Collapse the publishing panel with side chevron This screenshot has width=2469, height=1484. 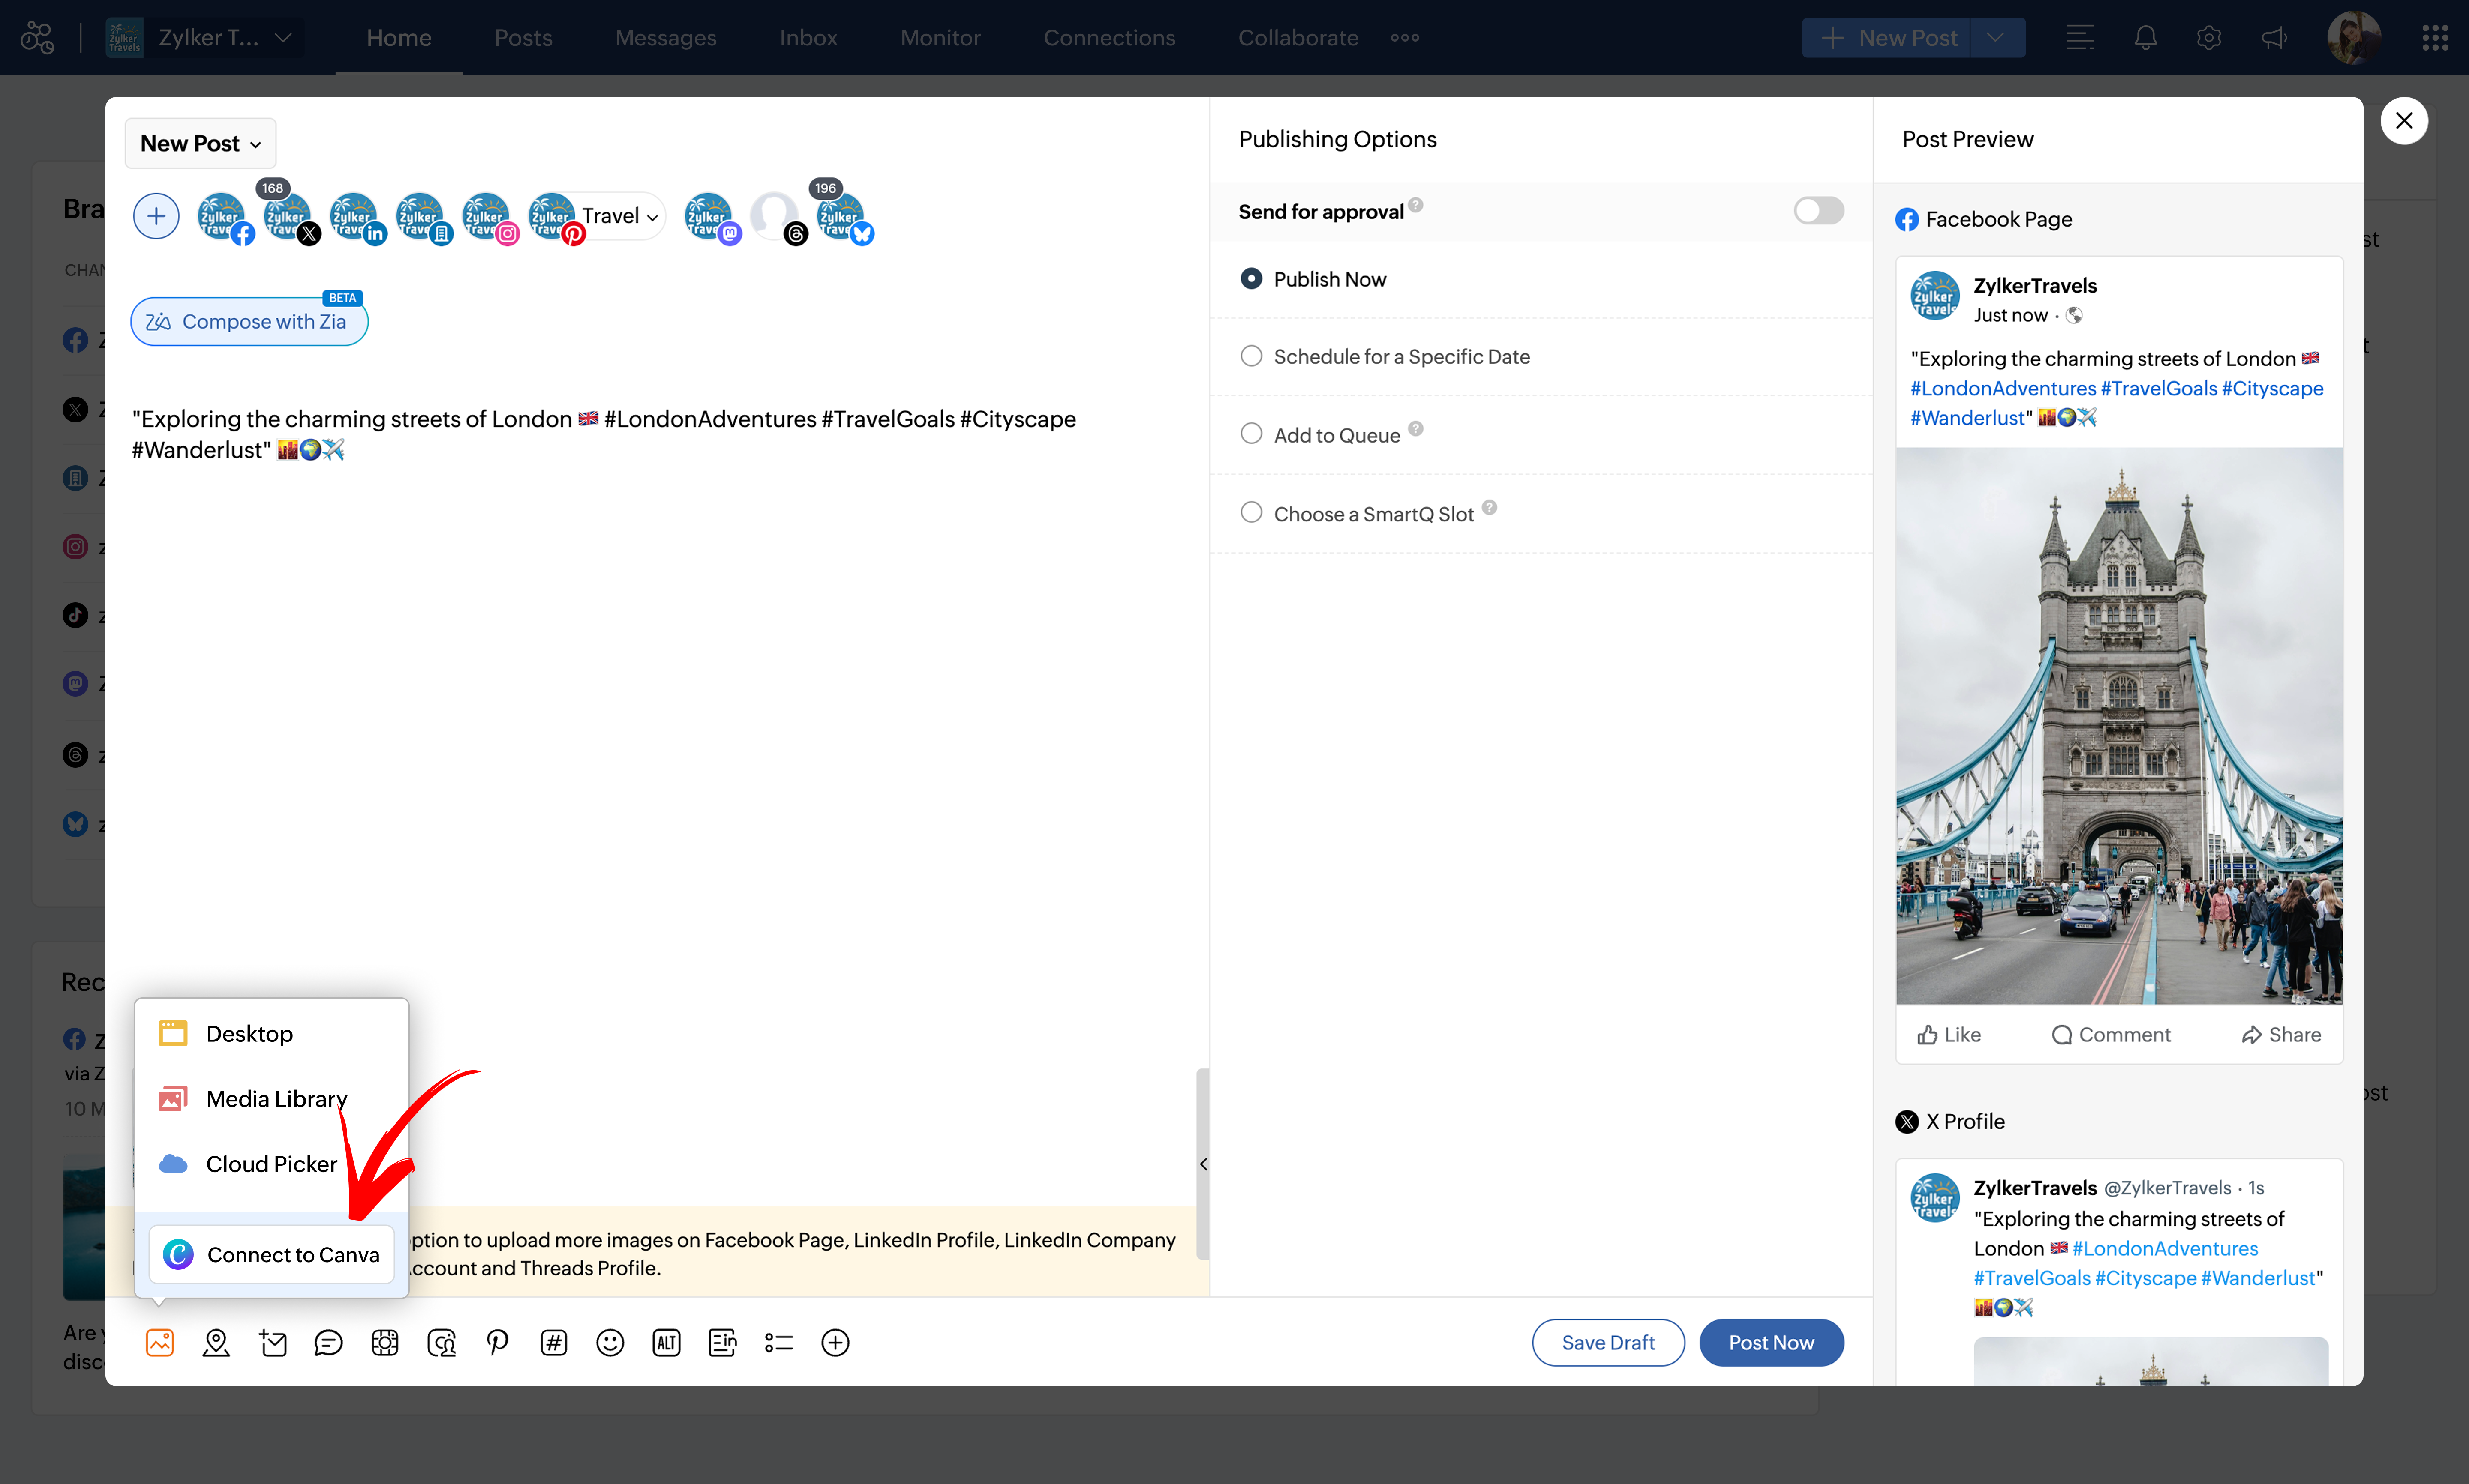pos(1204,1164)
